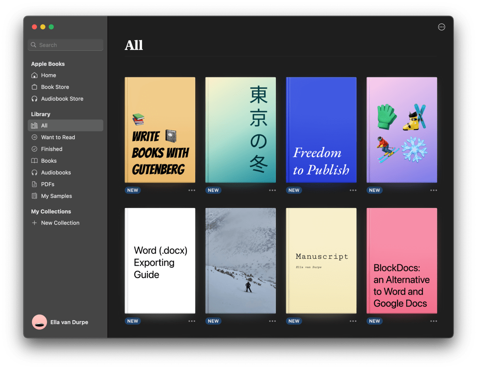Open the Book Store

click(x=55, y=86)
